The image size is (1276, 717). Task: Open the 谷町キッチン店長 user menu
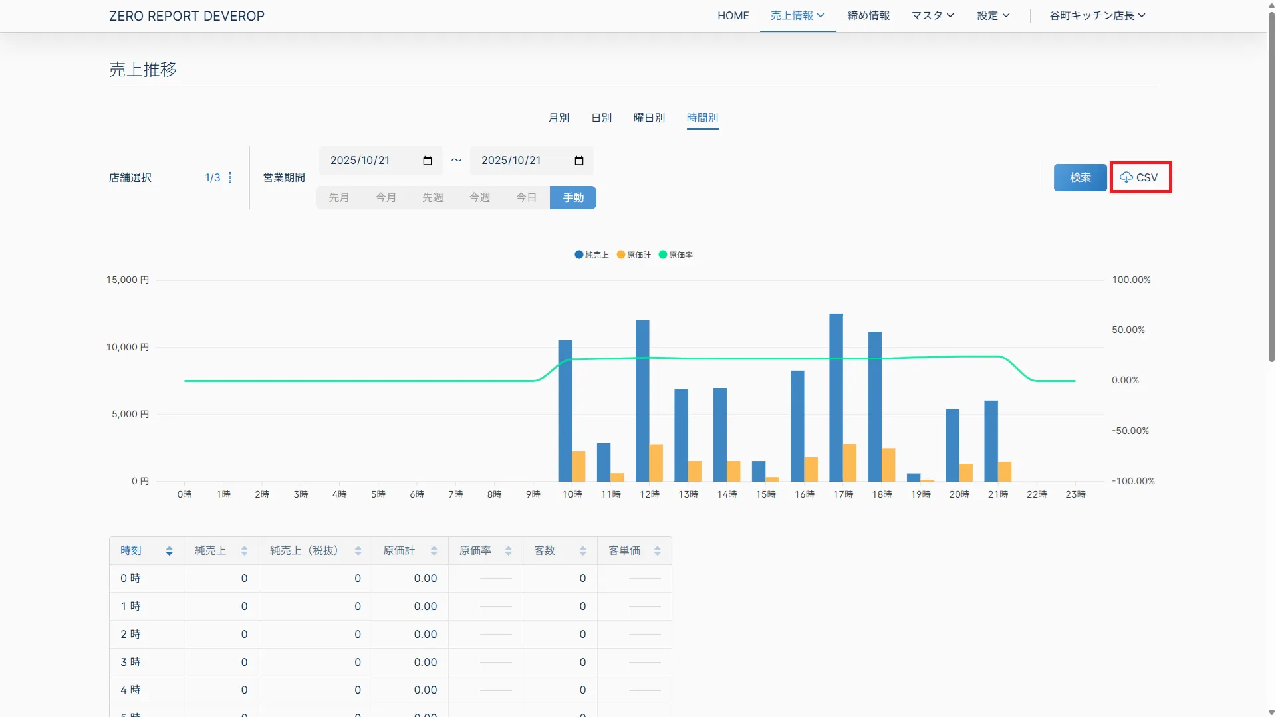tap(1097, 15)
